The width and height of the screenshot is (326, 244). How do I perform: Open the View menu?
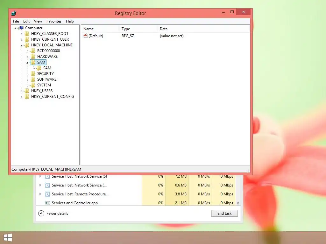click(38, 21)
